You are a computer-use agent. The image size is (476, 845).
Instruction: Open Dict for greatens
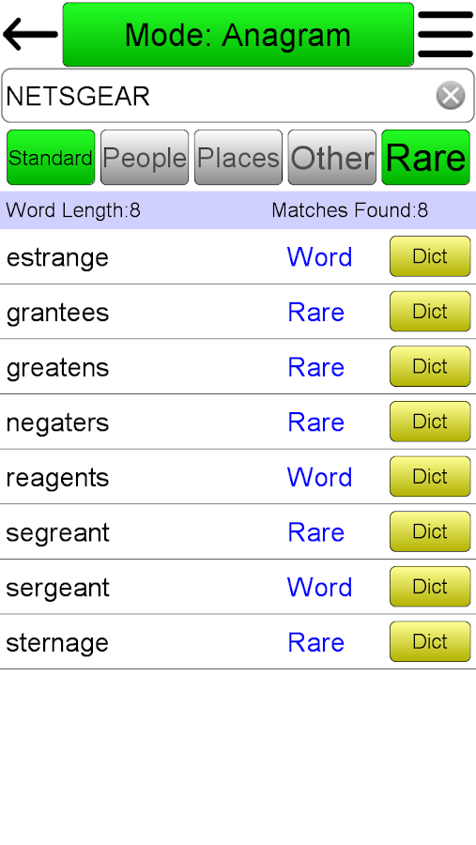[430, 366]
